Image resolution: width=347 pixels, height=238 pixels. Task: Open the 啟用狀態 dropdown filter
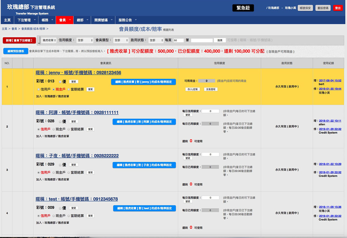[x=156, y=40]
